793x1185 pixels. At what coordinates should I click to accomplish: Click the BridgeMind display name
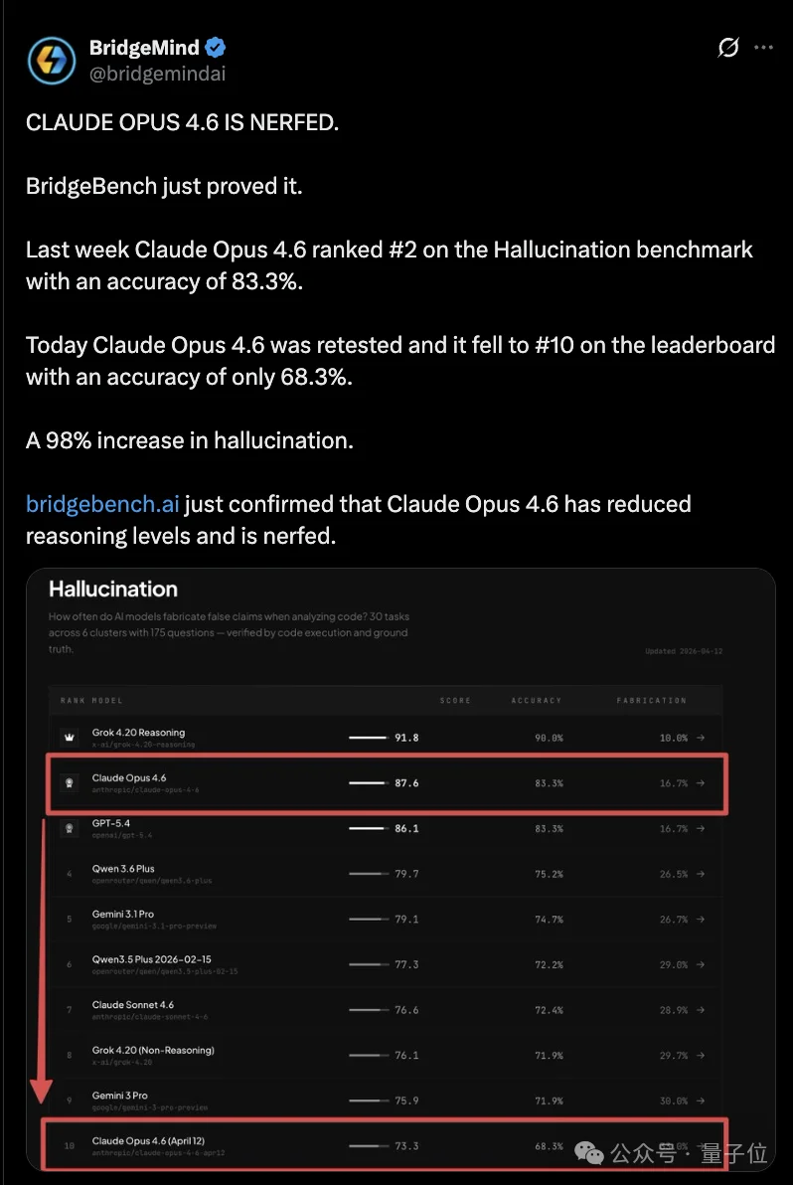(x=144, y=47)
